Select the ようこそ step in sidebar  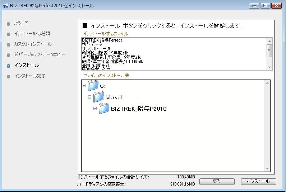pos(21,23)
